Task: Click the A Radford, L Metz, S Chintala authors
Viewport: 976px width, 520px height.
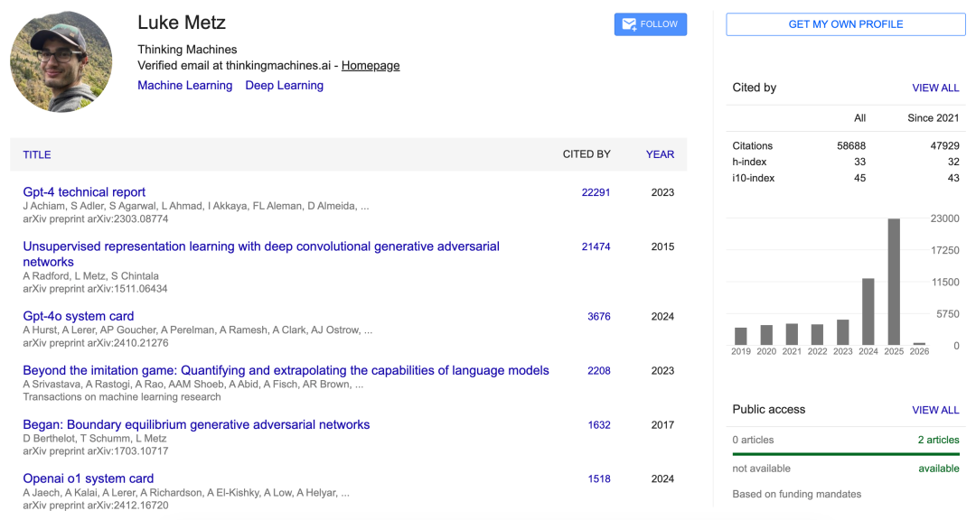Action: pos(91,275)
